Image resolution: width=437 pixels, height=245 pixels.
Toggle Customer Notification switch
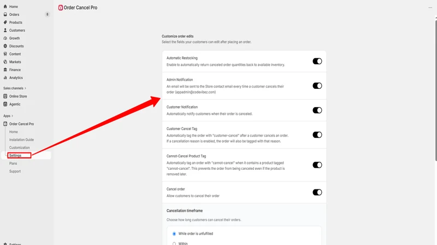tap(317, 111)
